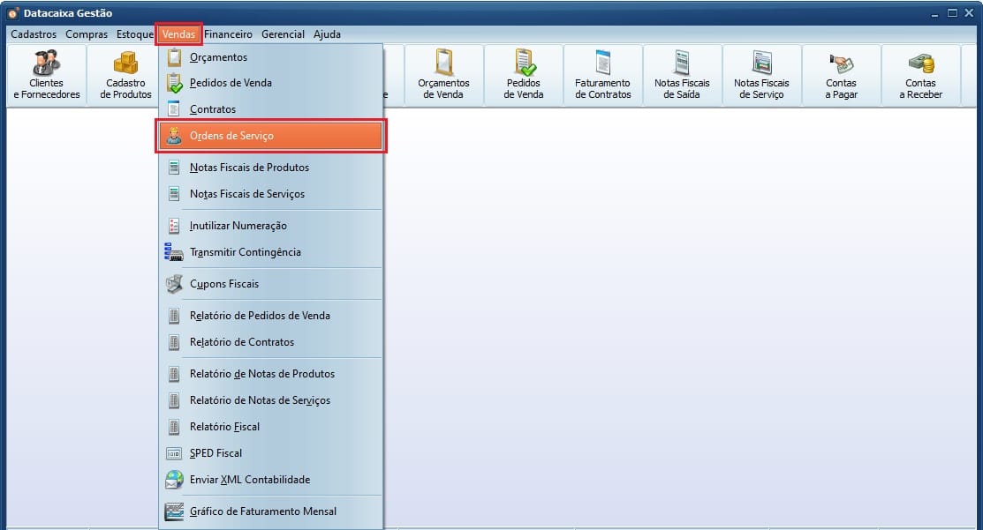Choose Orçamentos in the Vendas menu
Viewport: 983px width, 530px height.
[x=218, y=57]
